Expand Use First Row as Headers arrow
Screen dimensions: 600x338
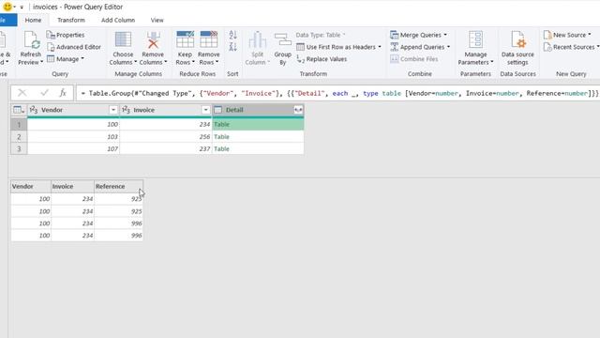[x=380, y=47]
